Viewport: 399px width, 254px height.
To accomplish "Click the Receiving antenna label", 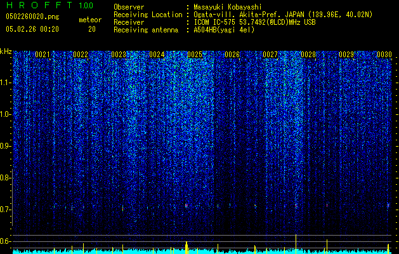I will pyautogui.click(x=146, y=30).
